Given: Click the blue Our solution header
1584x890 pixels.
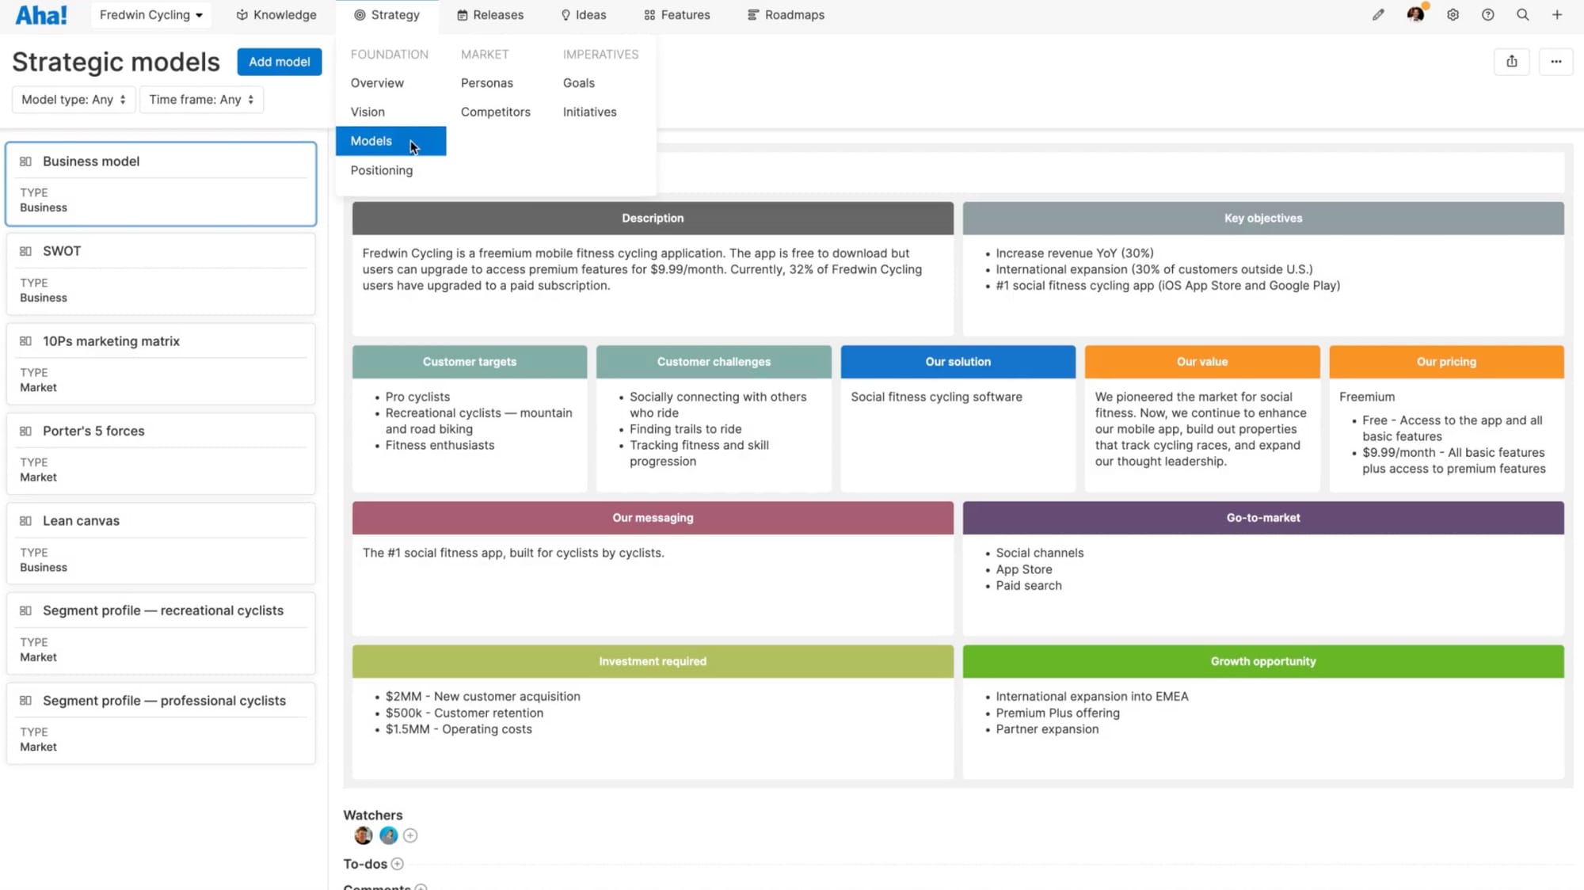Looking at the screenshot, I should coord(958,362).
